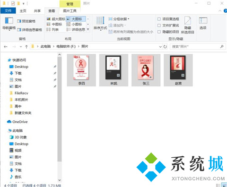
Task: Expand the layout gallery more arrow
Action: coord(88,29)
